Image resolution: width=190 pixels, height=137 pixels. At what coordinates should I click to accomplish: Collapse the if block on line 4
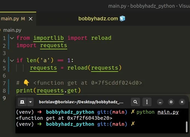pyautogui.click(x=12, y=61)
